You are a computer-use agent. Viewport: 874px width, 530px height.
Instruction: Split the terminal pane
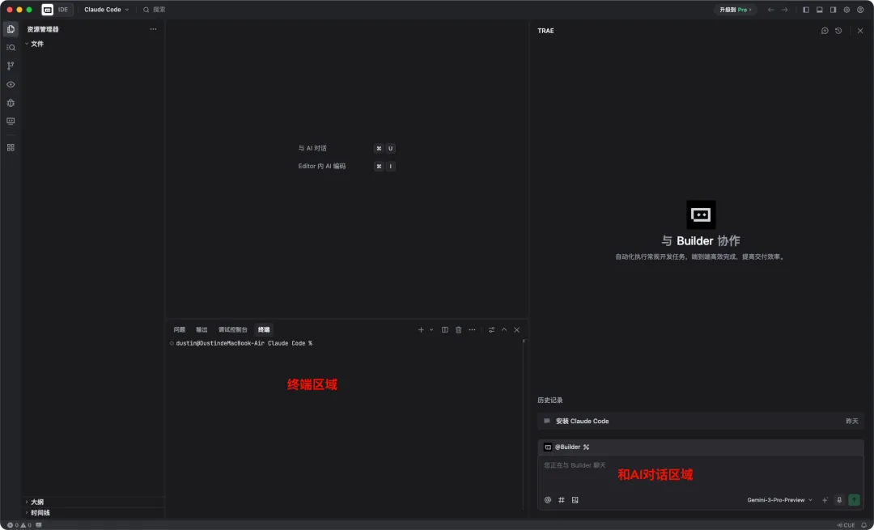[x=445, y=330]
